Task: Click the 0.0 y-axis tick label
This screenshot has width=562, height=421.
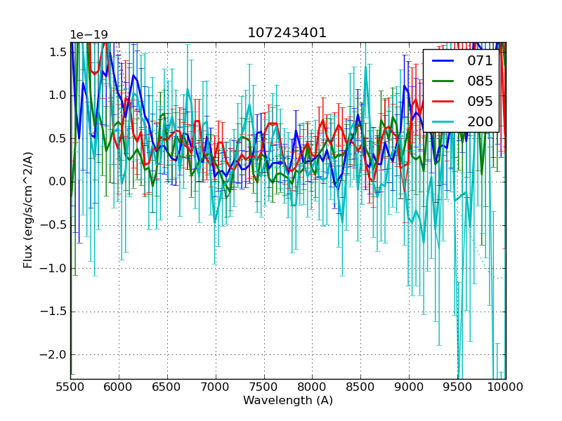Action: (58, 181)
